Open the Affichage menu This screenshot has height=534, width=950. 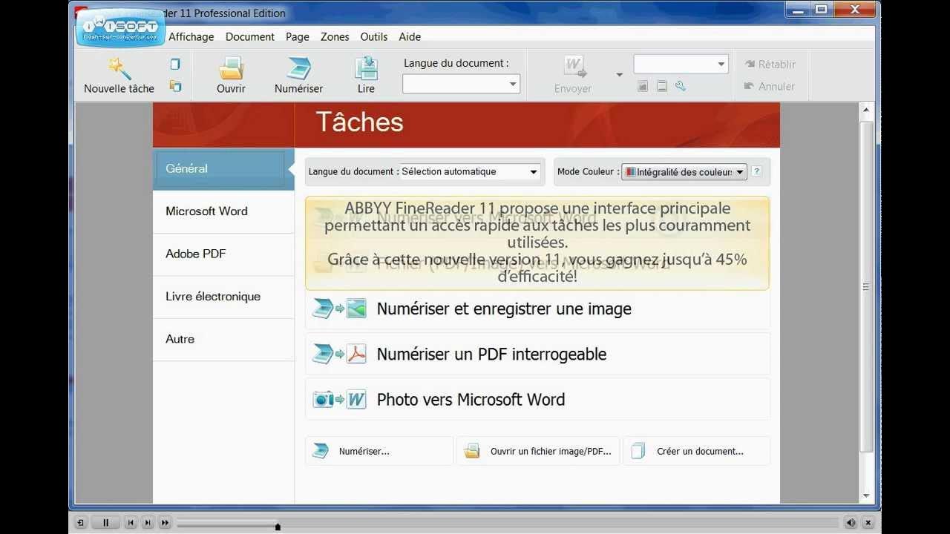(x=191, y=36)
